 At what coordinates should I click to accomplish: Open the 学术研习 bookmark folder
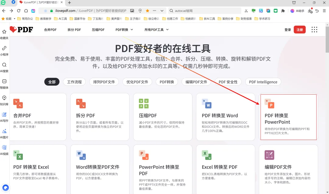pos(262,19)
